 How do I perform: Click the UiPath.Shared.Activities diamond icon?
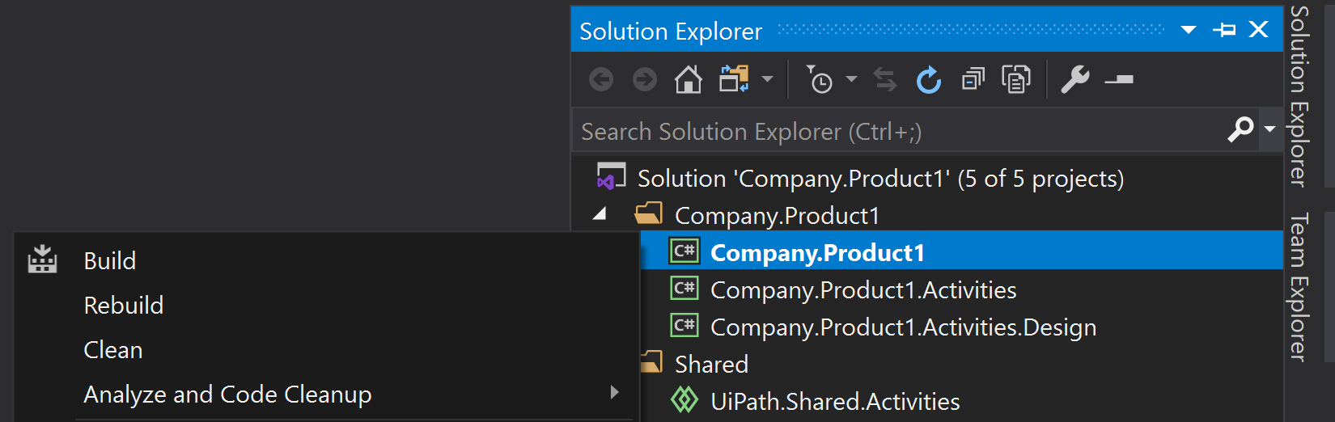[x=684, y=399]
